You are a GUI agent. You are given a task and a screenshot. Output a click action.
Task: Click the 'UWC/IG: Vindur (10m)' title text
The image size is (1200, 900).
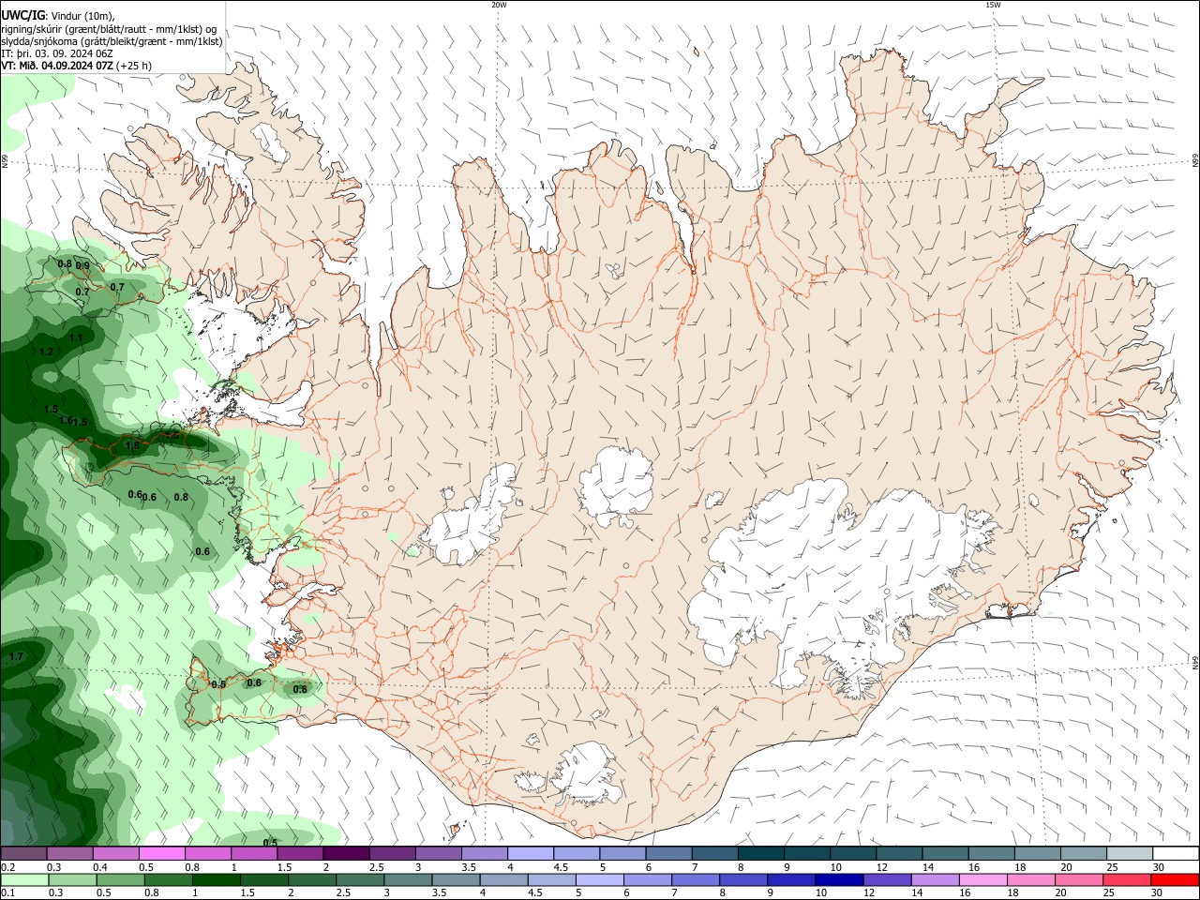pyautogui.click(x=58, y=16)
